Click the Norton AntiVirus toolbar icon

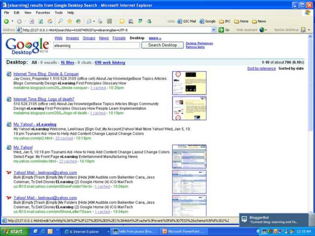click(303, 30)
